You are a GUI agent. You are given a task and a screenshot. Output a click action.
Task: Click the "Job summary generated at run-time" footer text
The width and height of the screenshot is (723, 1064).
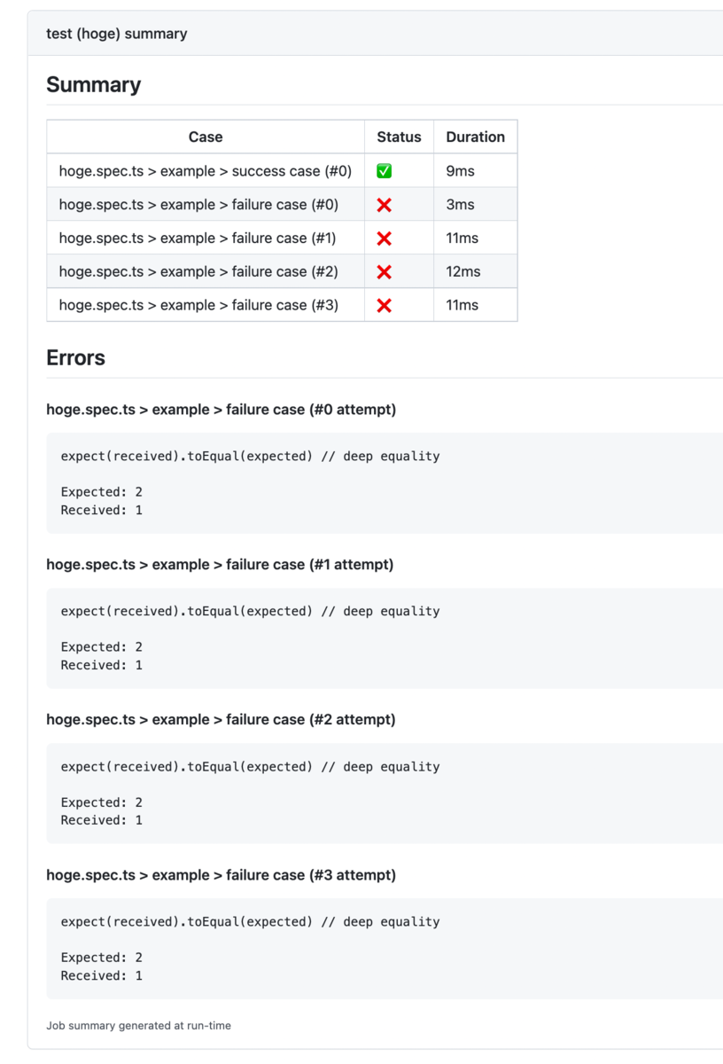point(138,1026)
